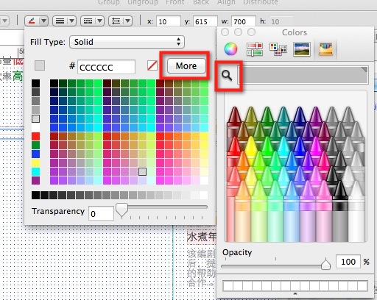The width and height of the screenshot is (377, 300).
Task: Select the image palettes tab
Action: [302, 49]
